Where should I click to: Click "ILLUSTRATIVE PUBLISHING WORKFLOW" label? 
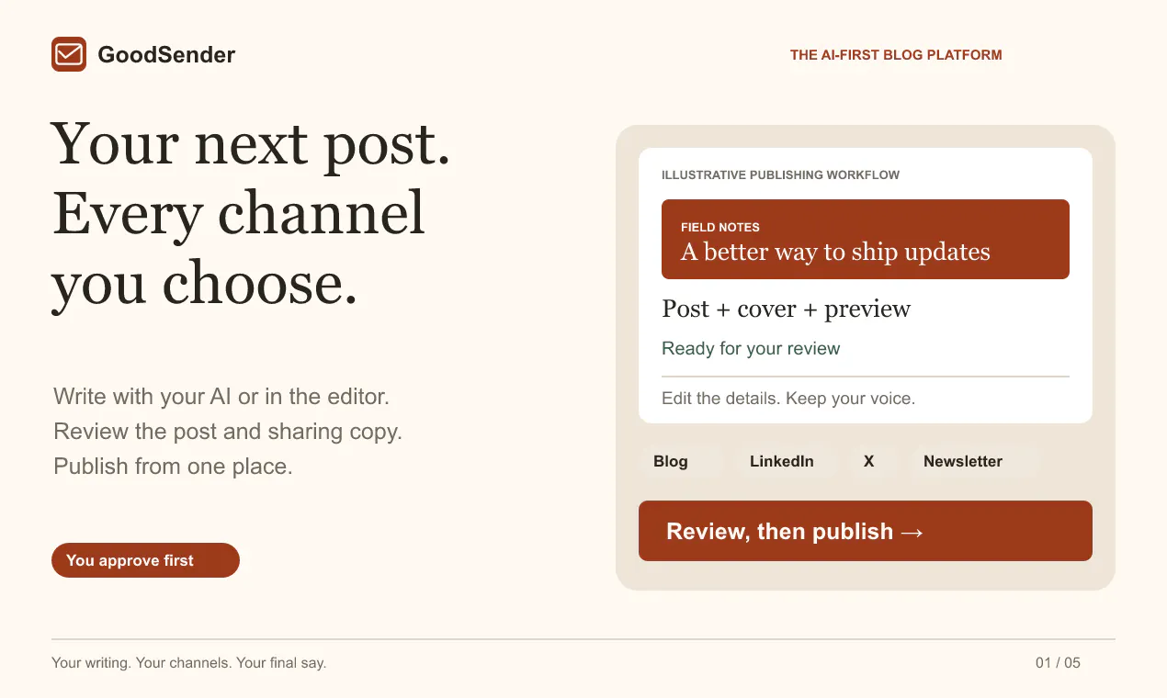(x=781, y=174)
